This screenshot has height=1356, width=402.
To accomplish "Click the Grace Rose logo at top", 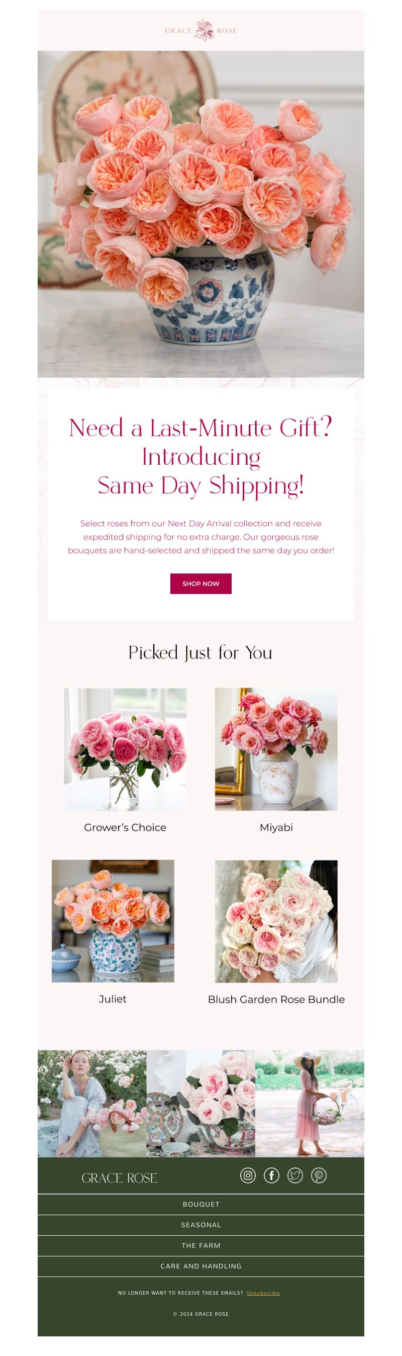I will pyautogui.click(x=201, y=30).
